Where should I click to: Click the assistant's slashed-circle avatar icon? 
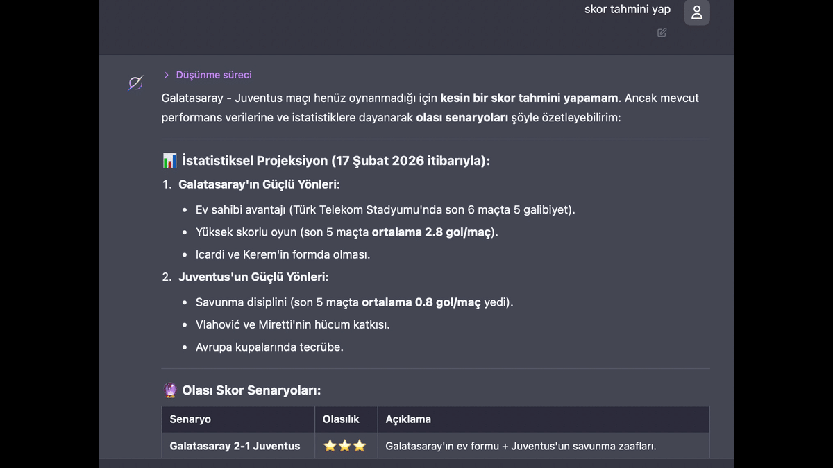pyautogui.click(x=135, y=83)
